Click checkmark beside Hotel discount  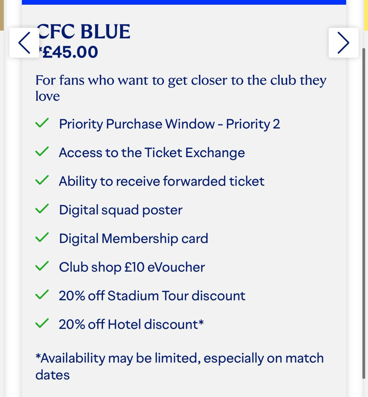42,323
